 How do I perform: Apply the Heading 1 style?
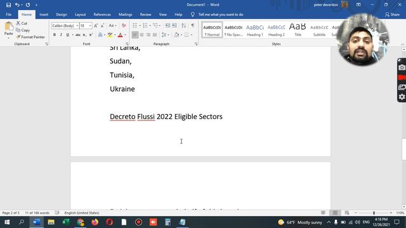255,30
